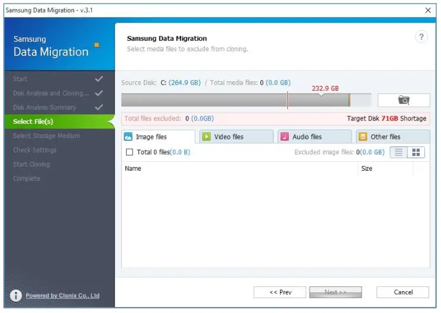Click Excluded image files: 0(0.0 GB) text

pos(339,152)
